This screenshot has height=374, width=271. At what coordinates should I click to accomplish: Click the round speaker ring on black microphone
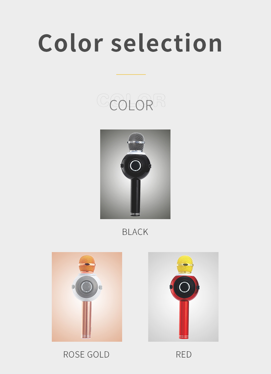pyautogui.click(x=135, y=166)
